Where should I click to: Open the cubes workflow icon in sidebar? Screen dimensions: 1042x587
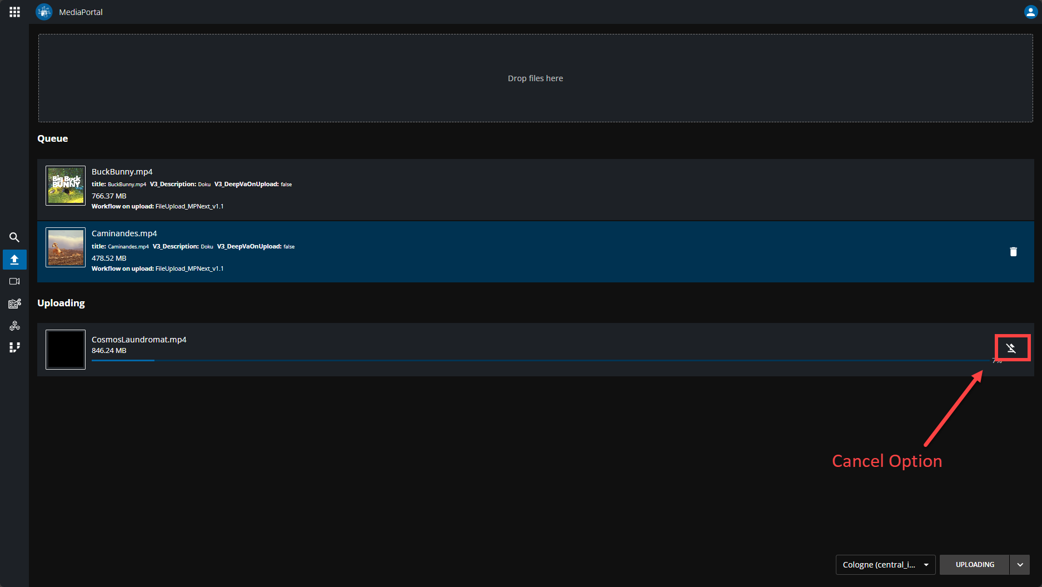click(14, 326)
